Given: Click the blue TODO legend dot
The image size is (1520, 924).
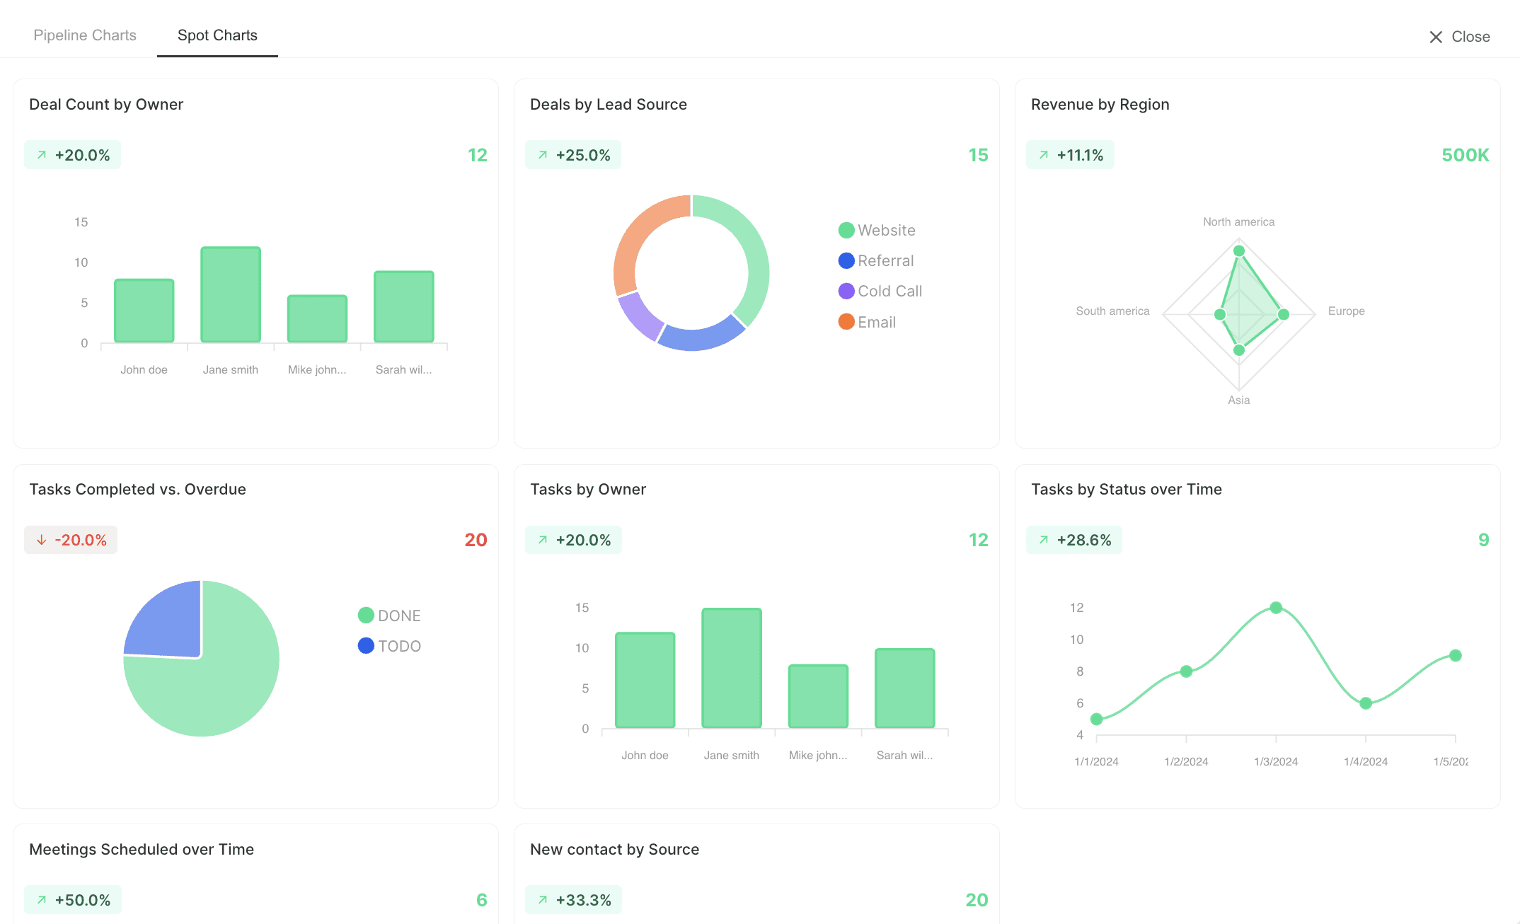Looking at the screenshot, I should [x=366, y=646].
